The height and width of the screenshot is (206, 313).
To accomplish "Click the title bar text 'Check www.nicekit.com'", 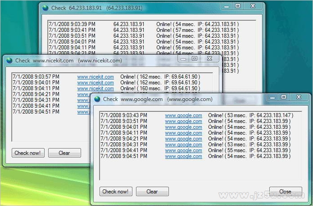I will pyautogui.click(x=44, y=61).
